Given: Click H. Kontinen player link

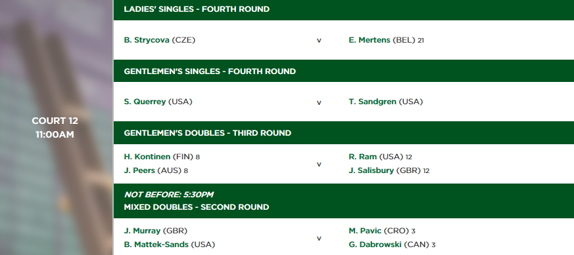Looking at the screenshot, I should [147, 157].
